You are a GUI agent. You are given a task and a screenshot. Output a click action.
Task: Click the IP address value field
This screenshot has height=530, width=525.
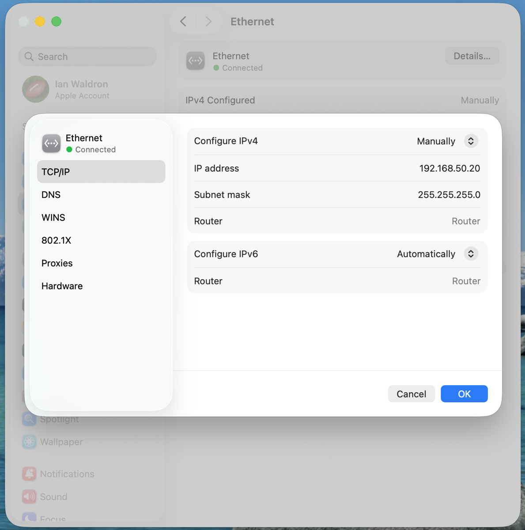449,168
